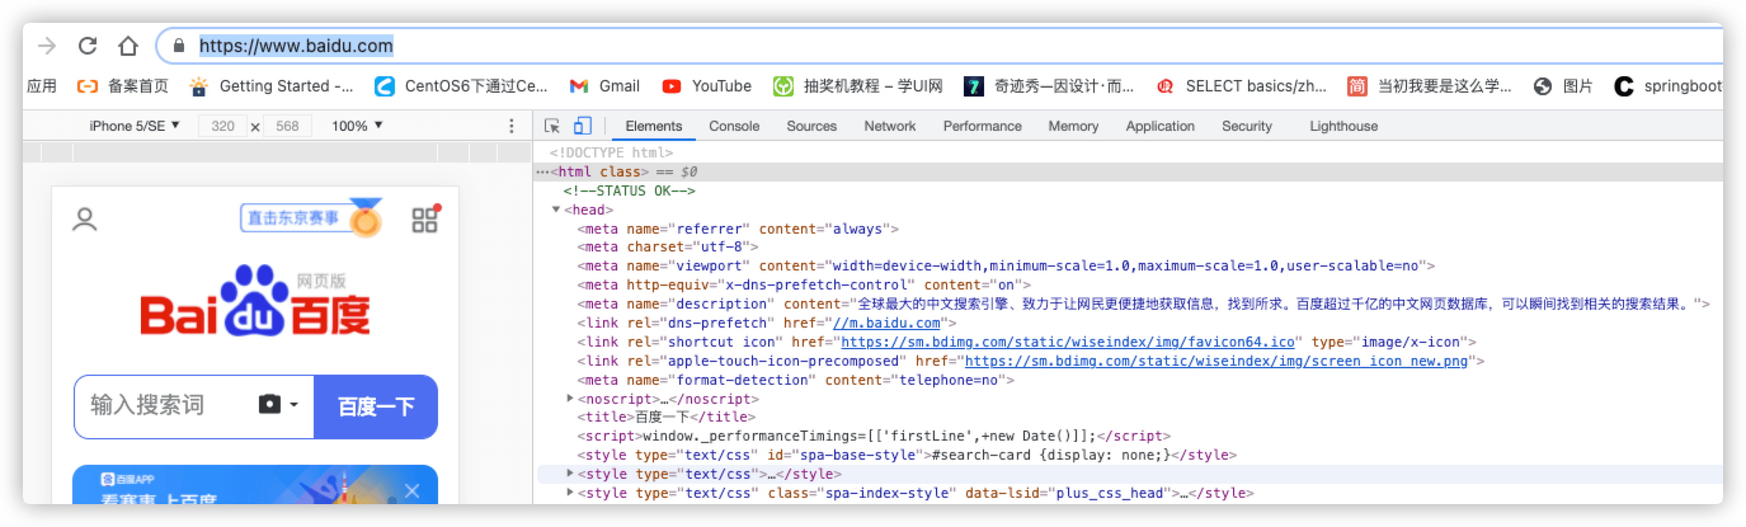This screenshot has height=527, width=1746.
Task: Switch to the Performance tab
Action: point(982,126)
